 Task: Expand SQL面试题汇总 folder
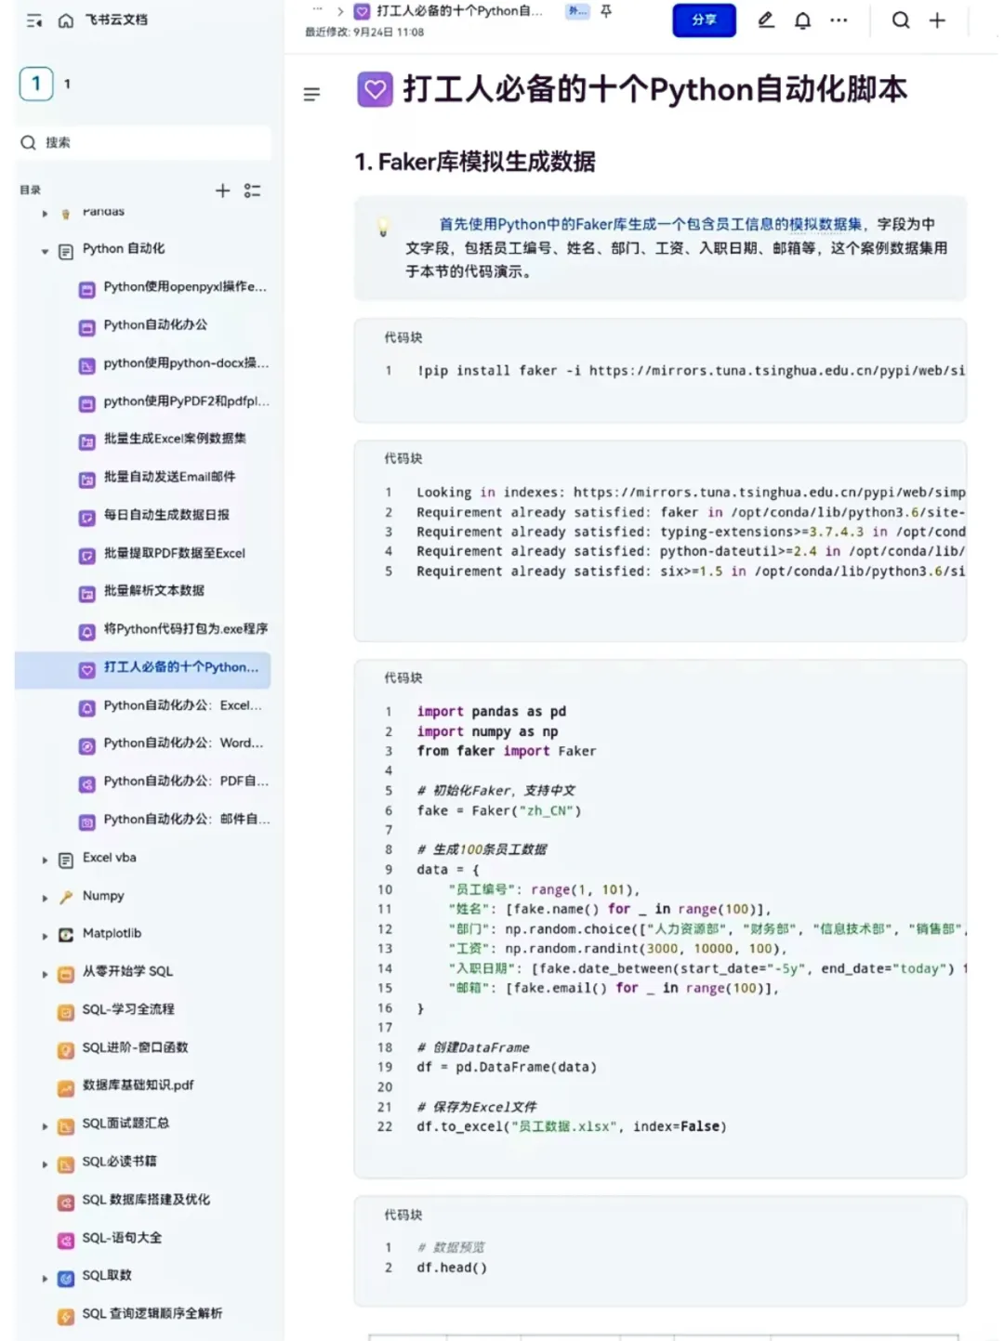pos(45,1126)
